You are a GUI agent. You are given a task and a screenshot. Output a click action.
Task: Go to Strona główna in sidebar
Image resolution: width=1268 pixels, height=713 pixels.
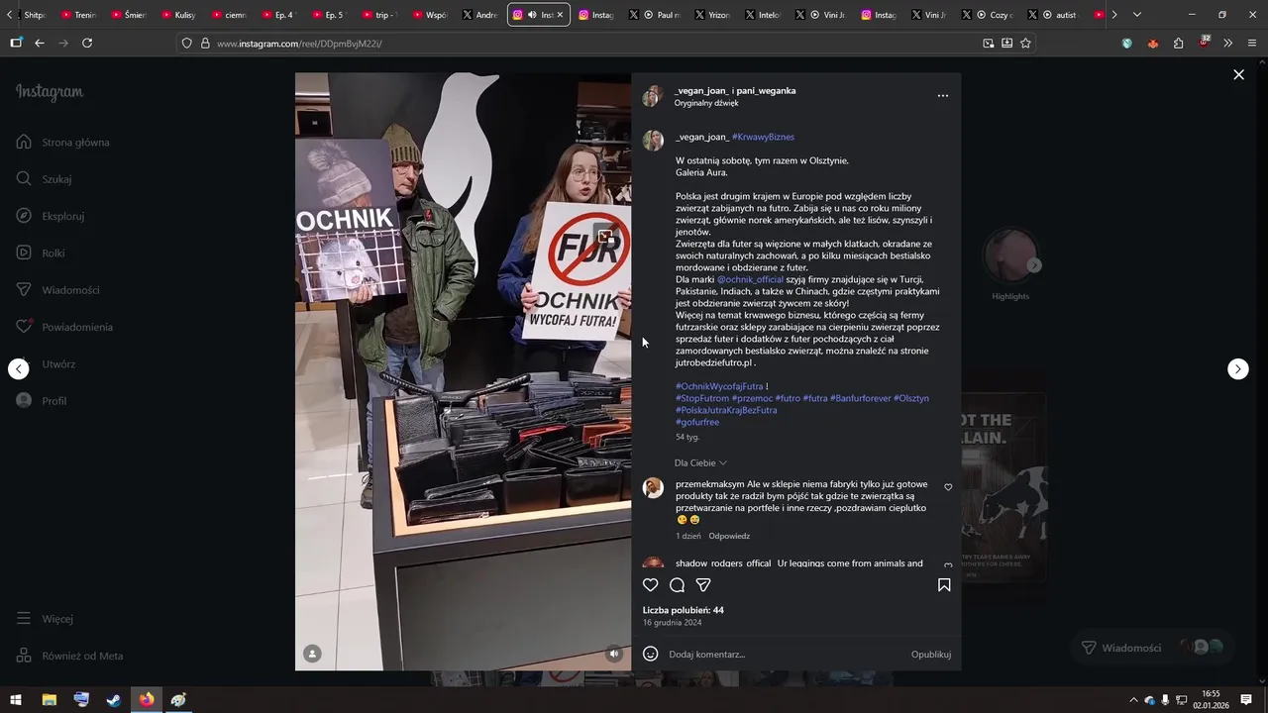(x=63, y=143)
